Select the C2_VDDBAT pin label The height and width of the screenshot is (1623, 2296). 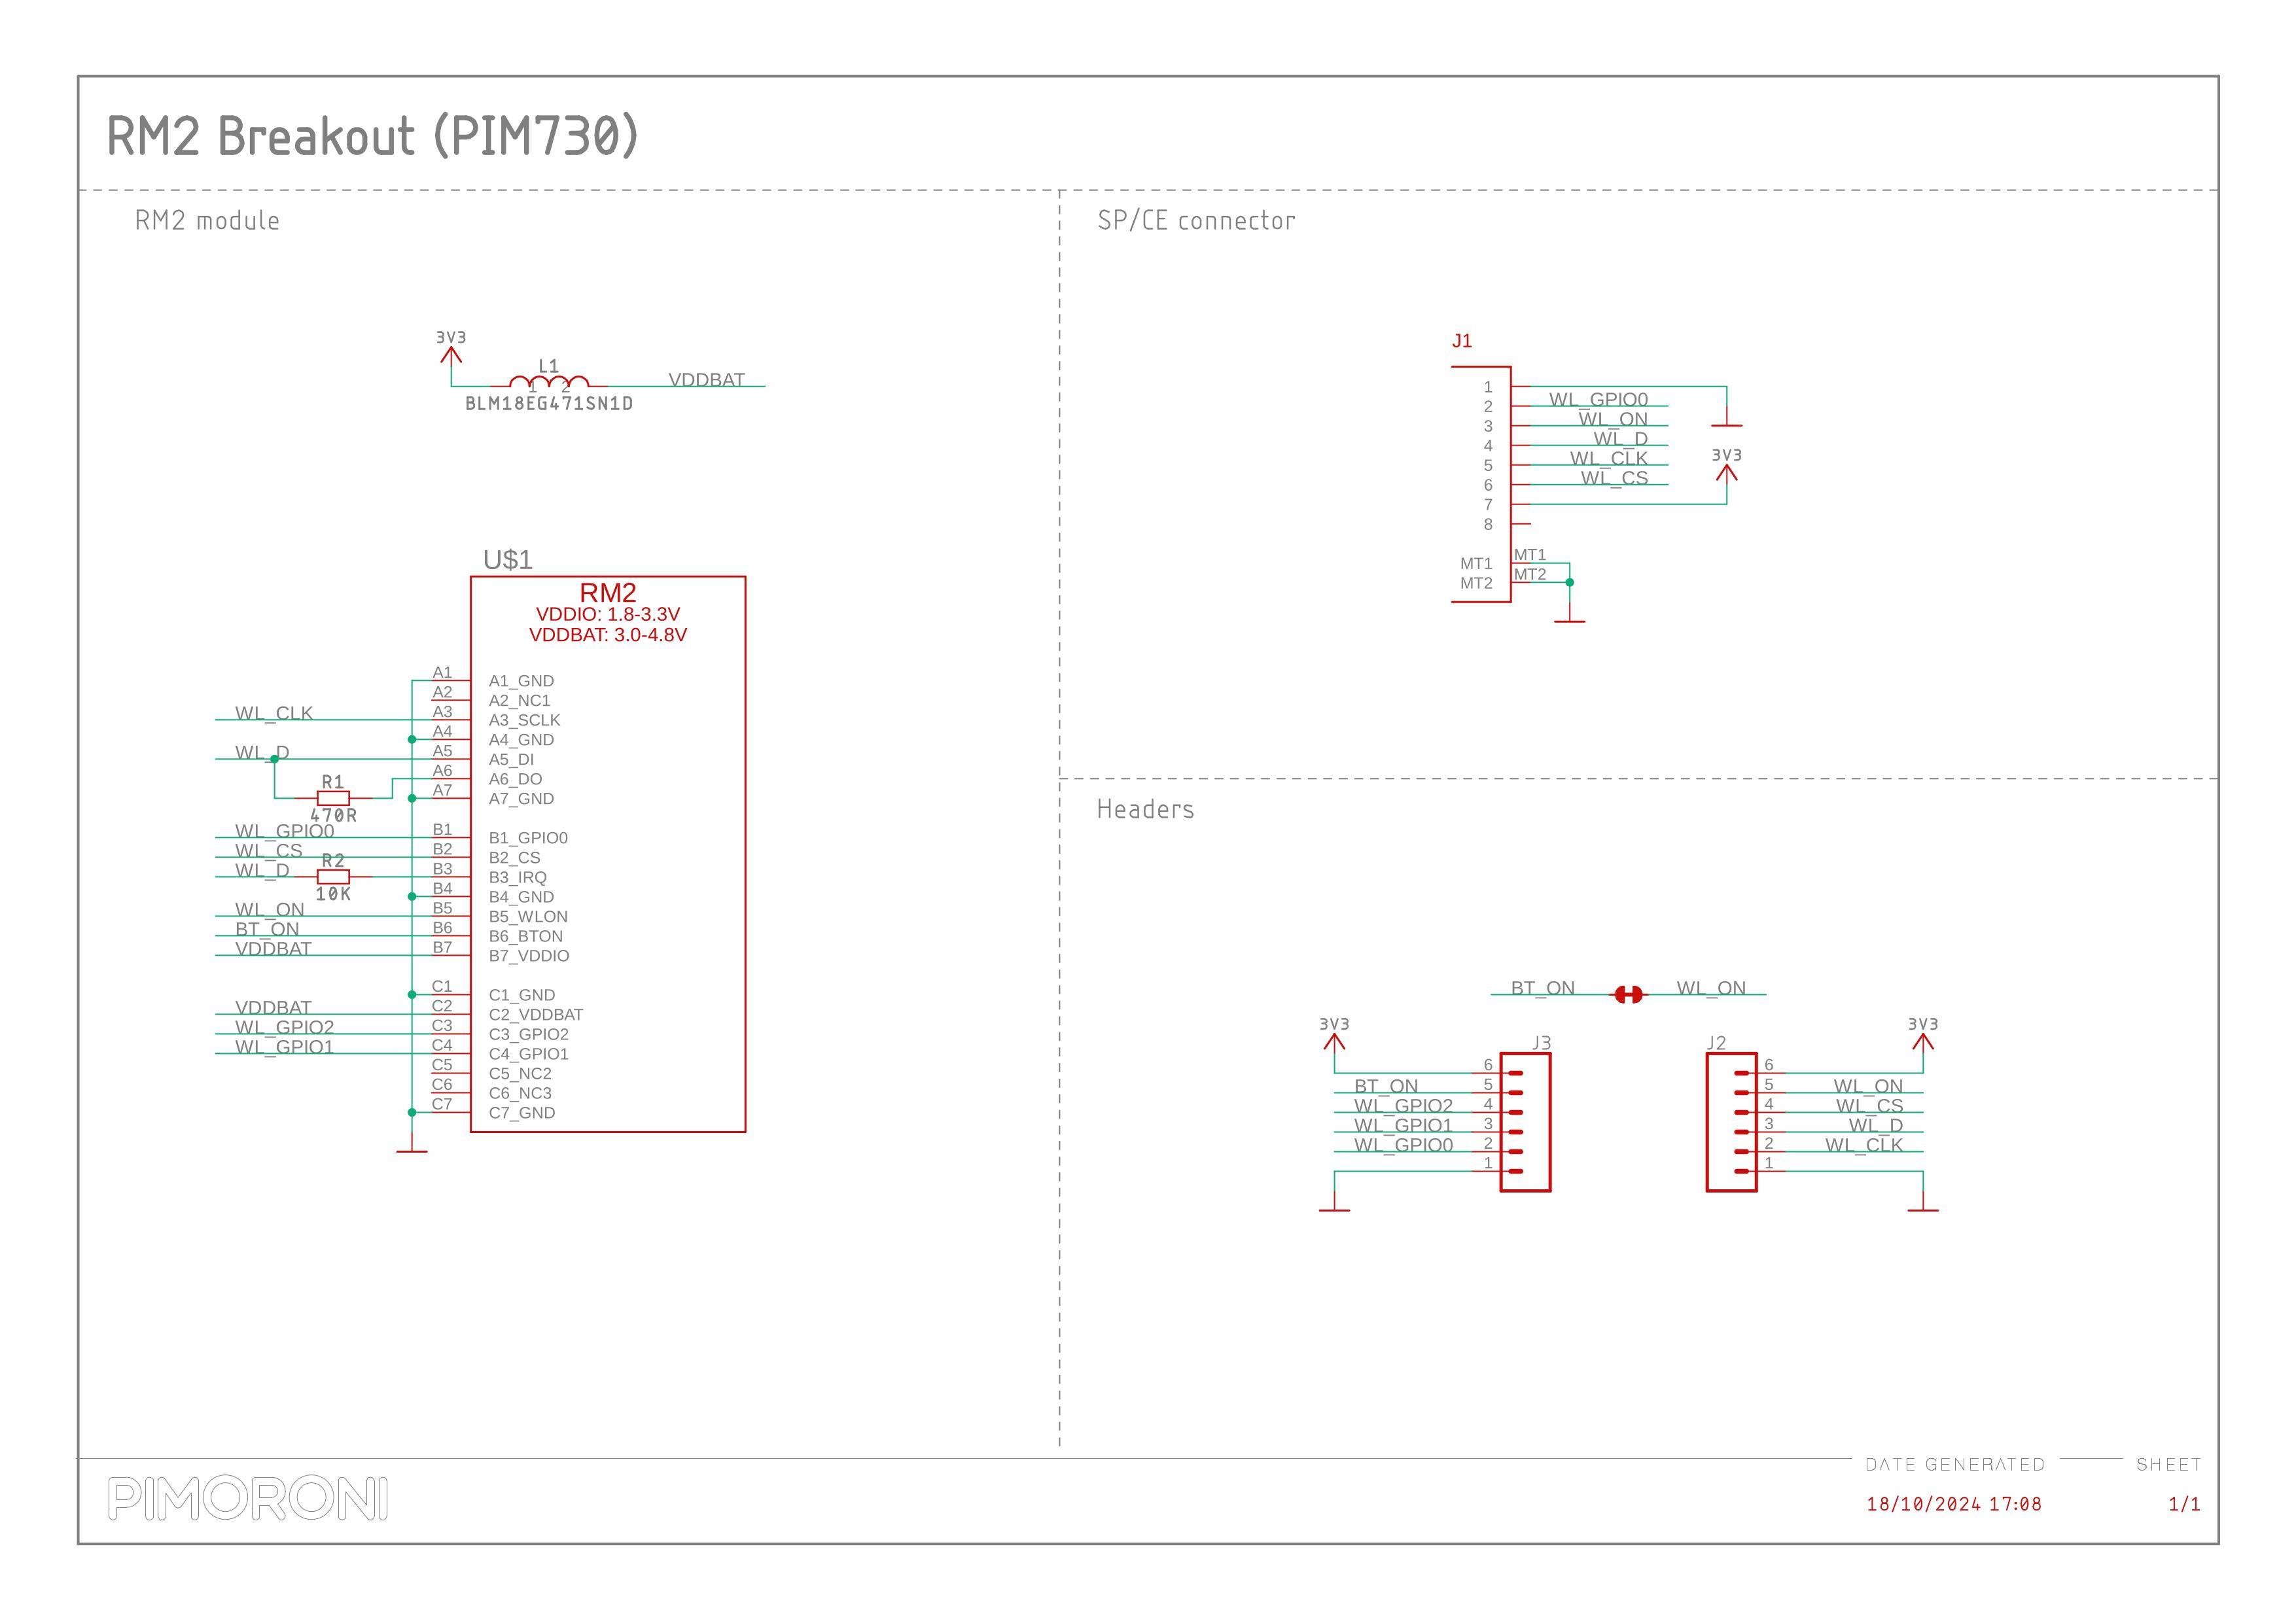coord(536,1014)
